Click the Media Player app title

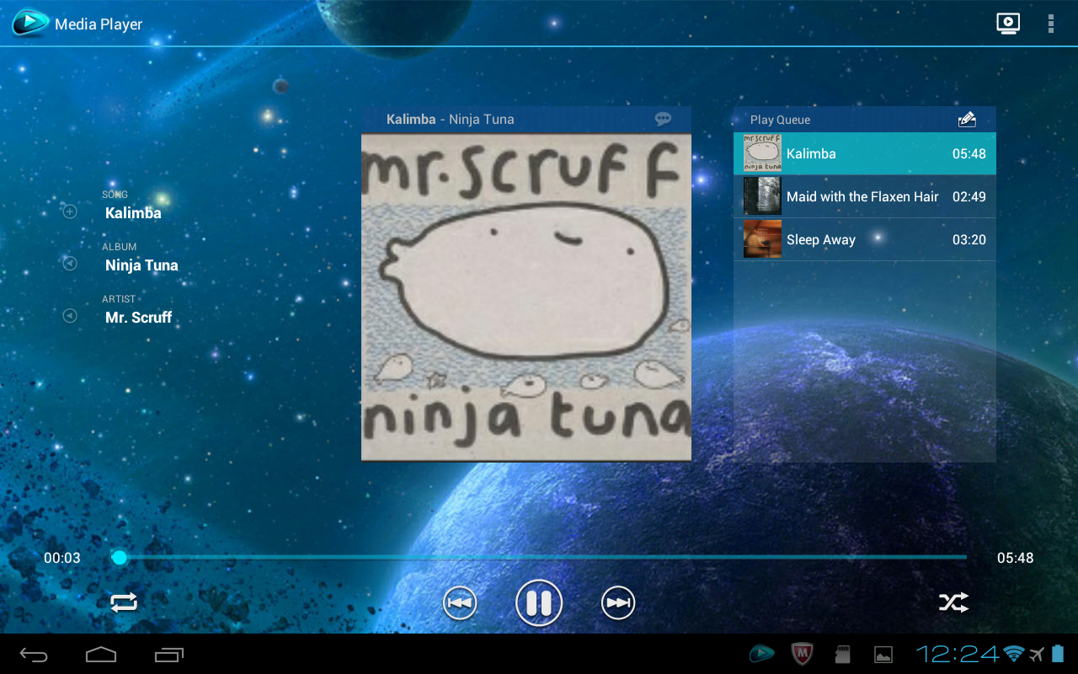point(99,24)
